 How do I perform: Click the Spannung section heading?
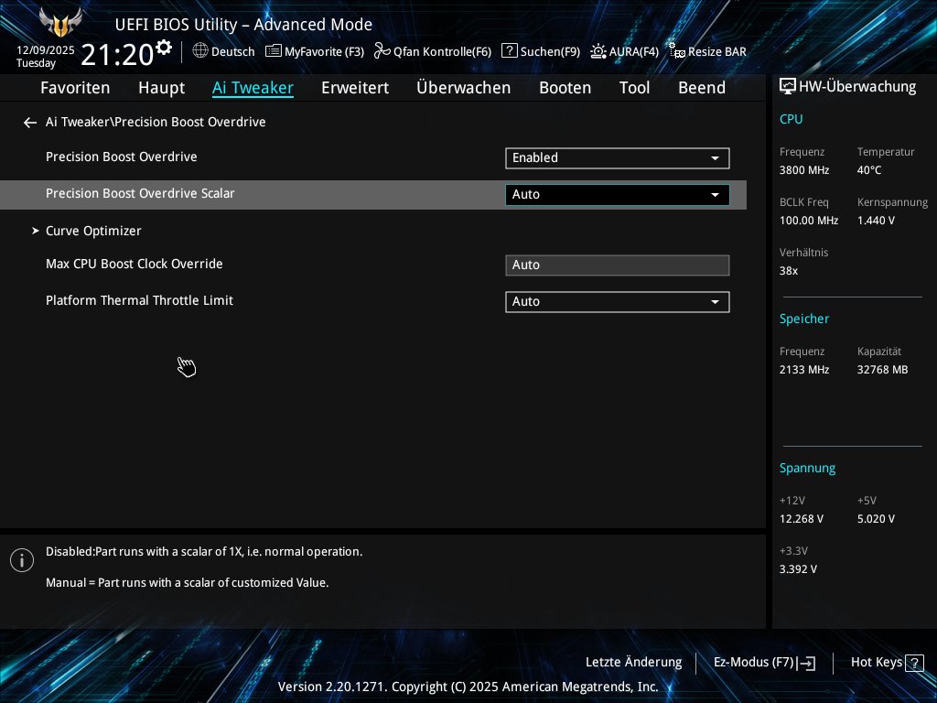[807, 468]
